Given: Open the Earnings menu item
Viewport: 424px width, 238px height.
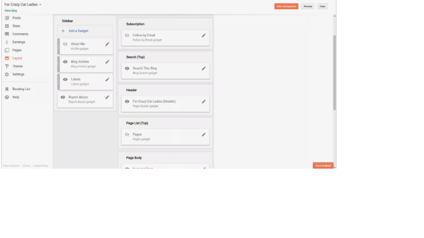Looking at the screenshot, I should [19, 42].
